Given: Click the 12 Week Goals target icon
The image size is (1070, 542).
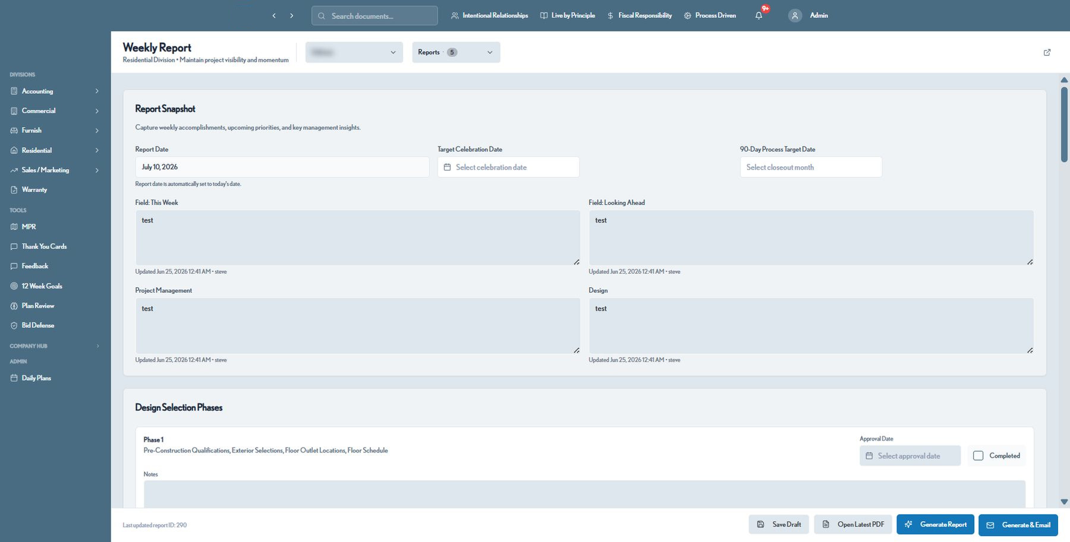Looking at the screenshot, I should click(x=14, y=286).
